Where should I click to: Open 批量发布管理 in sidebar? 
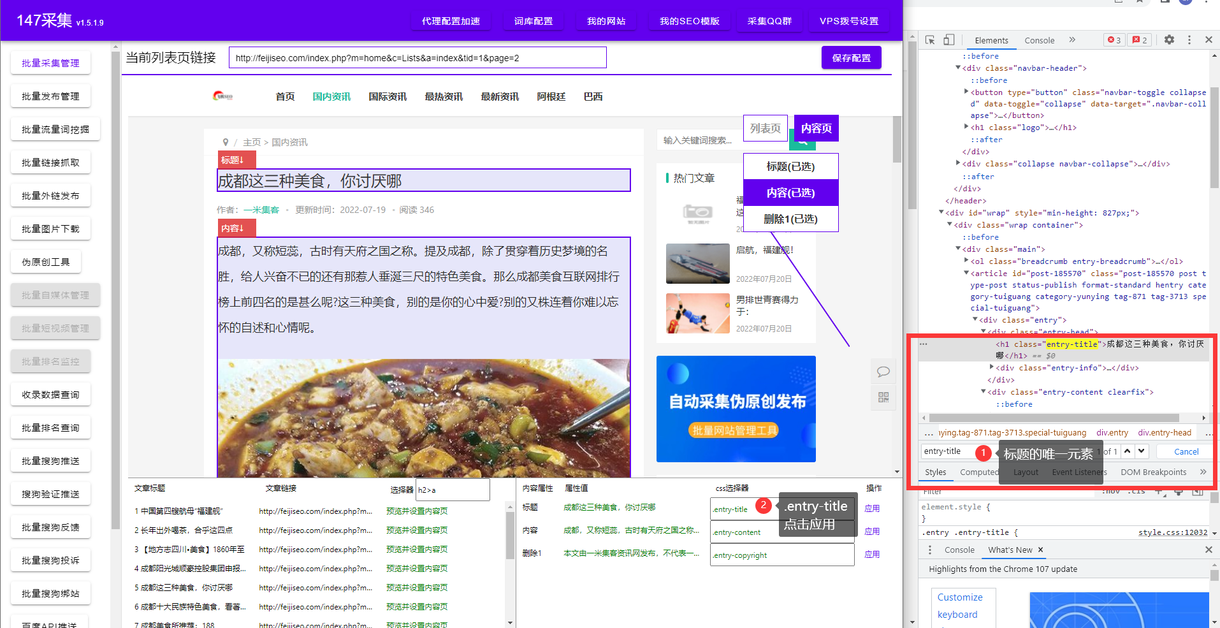[50, 96]
